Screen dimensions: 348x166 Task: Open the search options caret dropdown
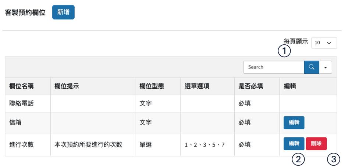[x=326, y=67]
